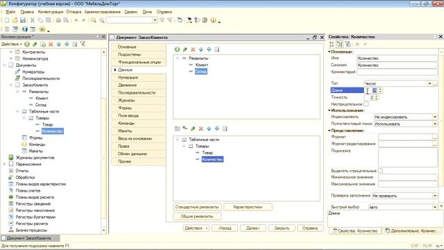Click the Undo arrow icon

point(76,20)
